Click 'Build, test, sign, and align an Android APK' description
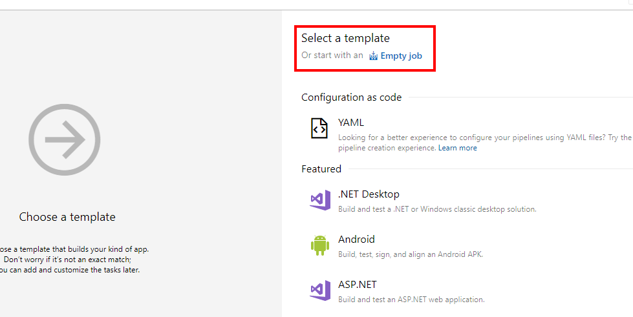This screenshot has width=633, height=317. pos(411,254)
